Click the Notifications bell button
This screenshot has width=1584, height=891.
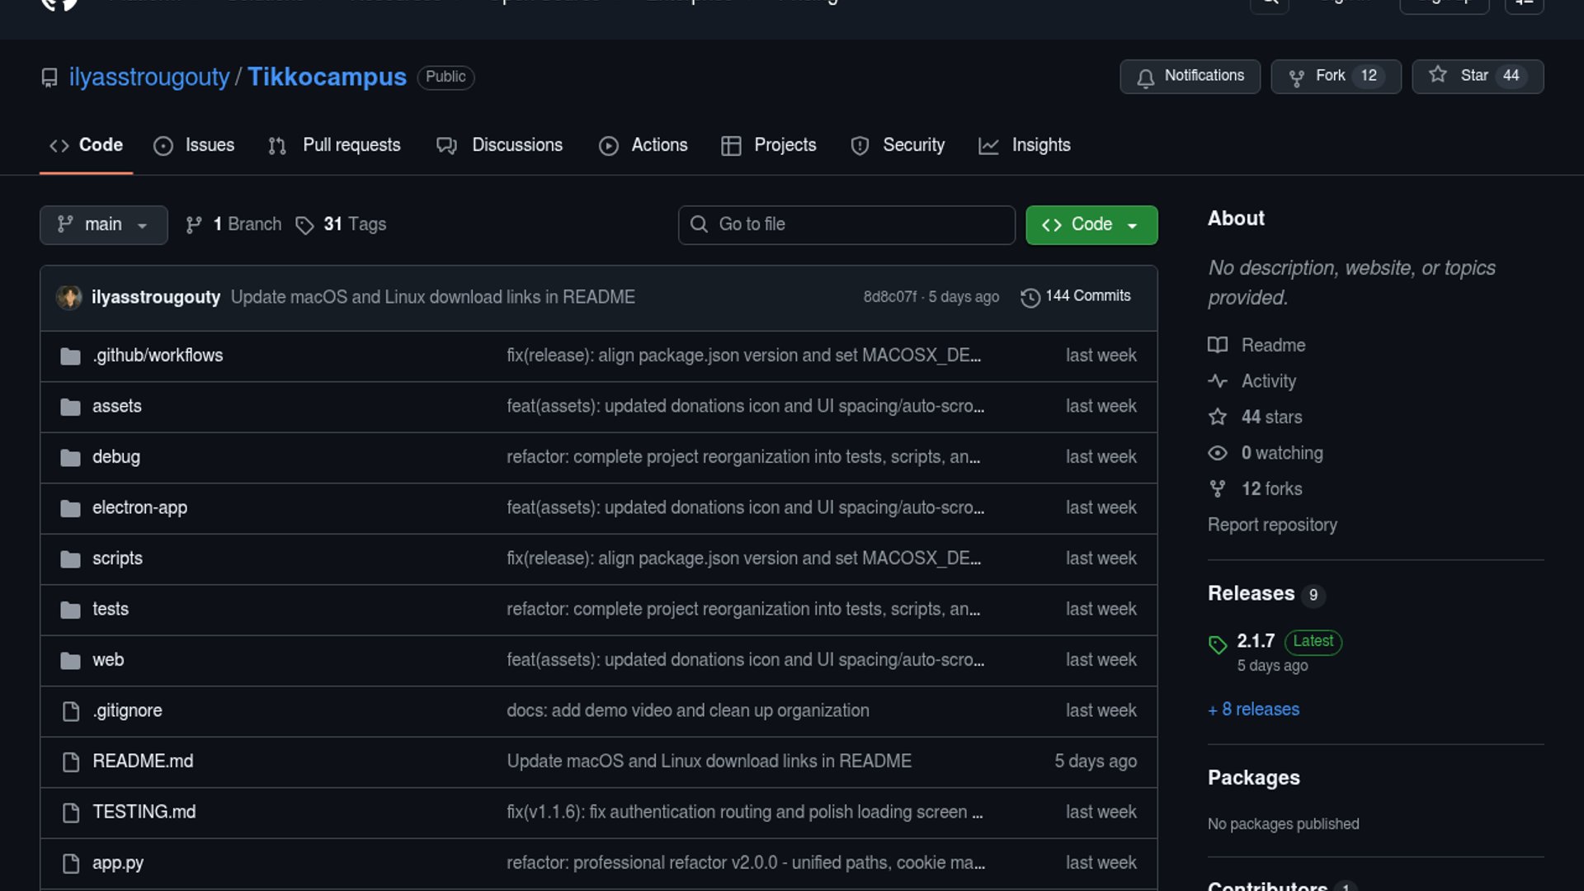(1190, 76)
